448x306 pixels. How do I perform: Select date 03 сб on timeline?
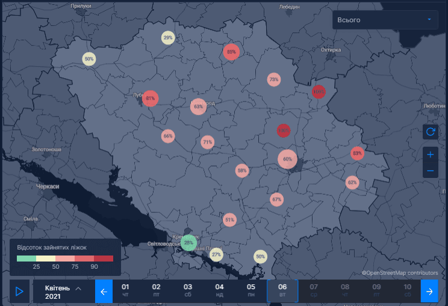[188, 290]
